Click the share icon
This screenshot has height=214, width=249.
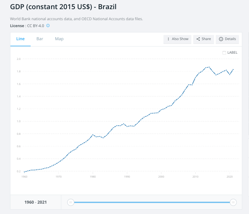(198, 39)
